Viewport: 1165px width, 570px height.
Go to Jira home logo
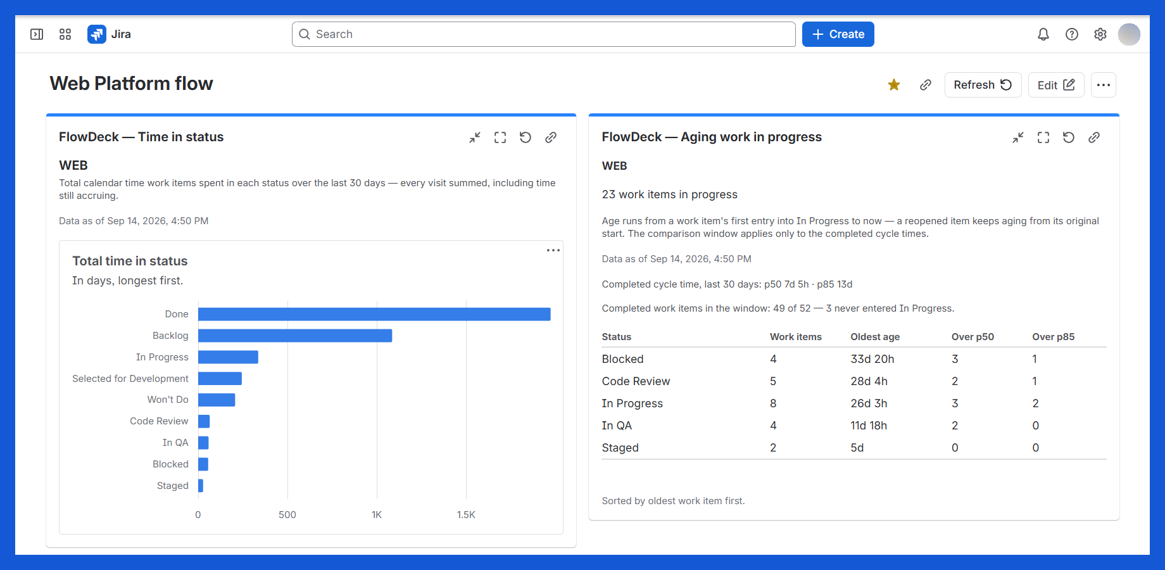click(x=110, y=34)
